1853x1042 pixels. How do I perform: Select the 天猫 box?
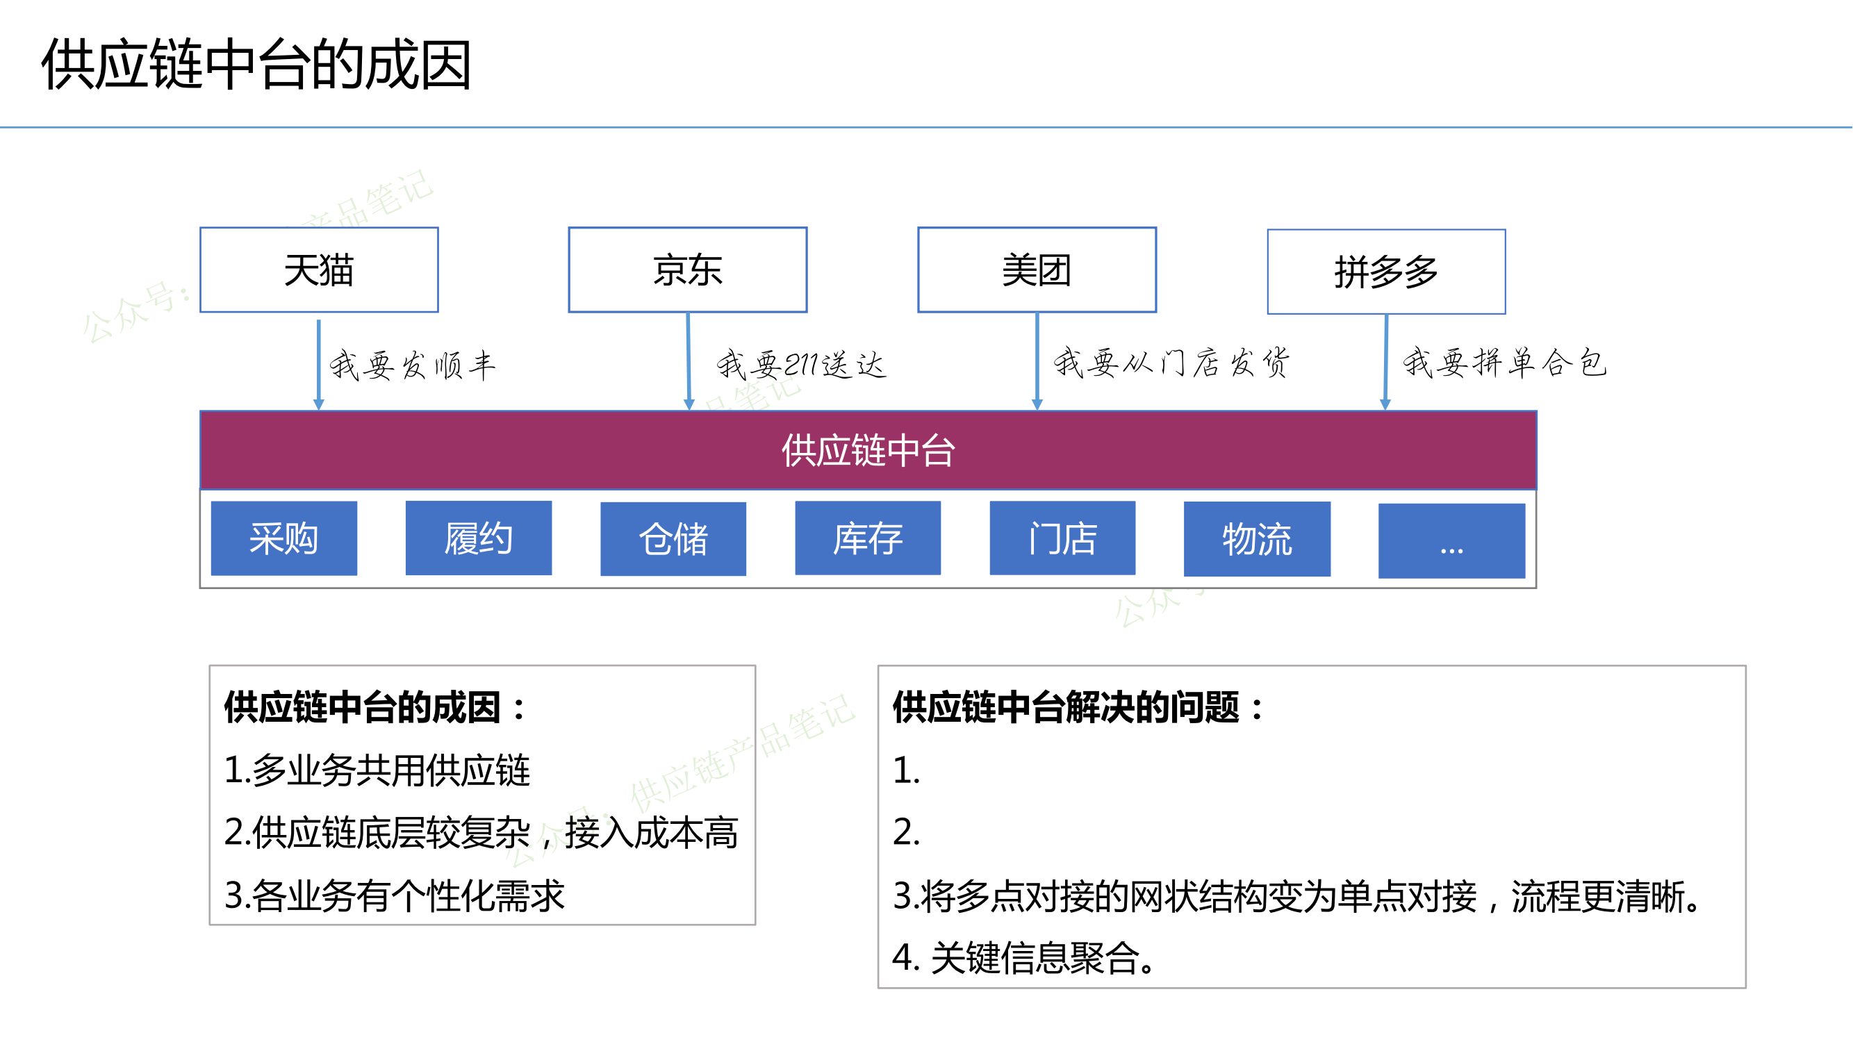click(x=320, y=270)
